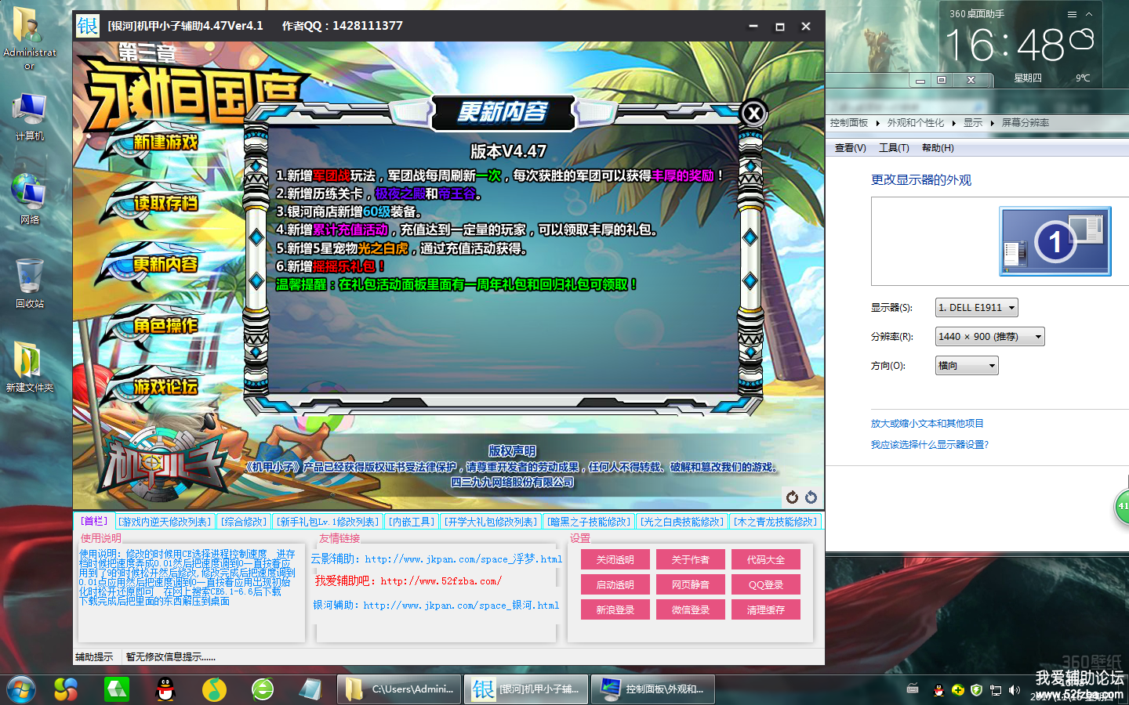Open the 工具(T) menu in Control Panel

click(894, 148)
